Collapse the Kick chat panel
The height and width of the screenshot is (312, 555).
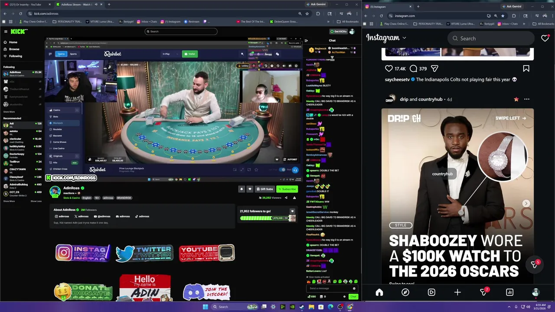[x=306, y=40]
